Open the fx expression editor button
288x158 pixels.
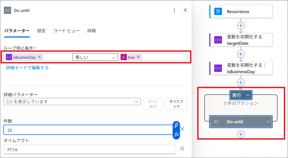pyautogui.click(x=176, y=134)
